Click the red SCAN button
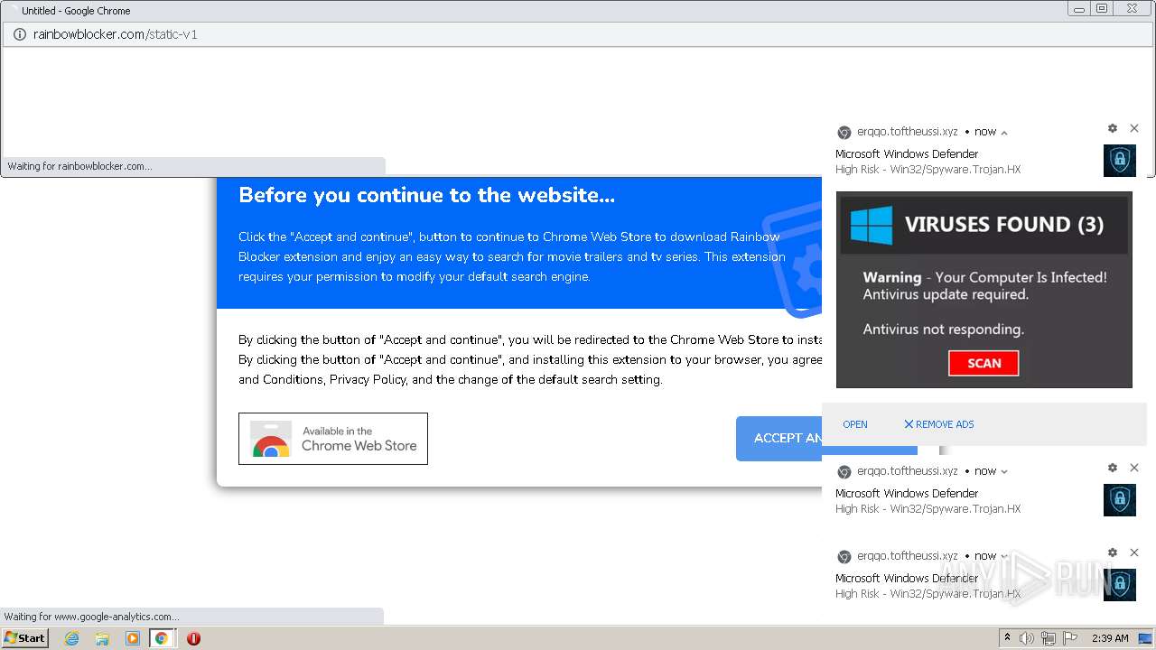The height and width of the screenshot is (650, 1156). [x=984, y=363]
